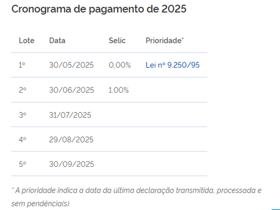
Task: Open the Lei nº 9.250/95 link
Action: (x=173, y=65)
